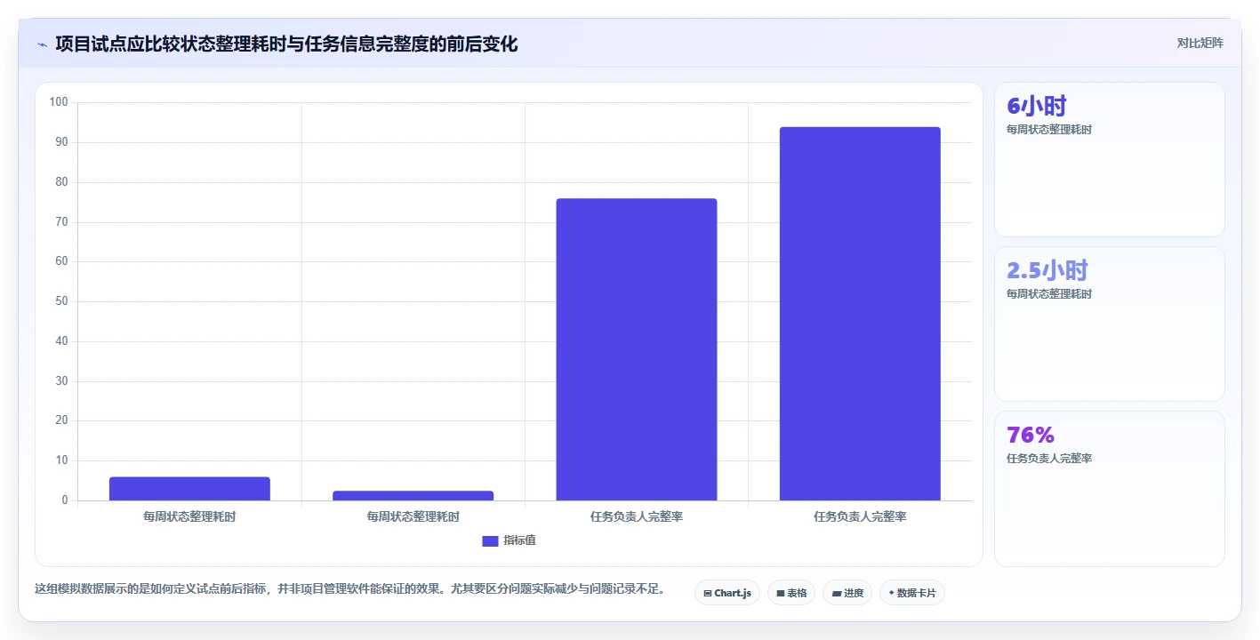Click the chart bar with value 76
Viewport: 1260px width, 640px height.
tap(637, 349)
